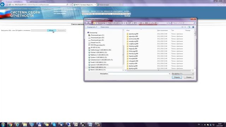Viewport: 226px width, 127px height.
Task: Click '2016' segment in the breadcrumb path
Action: (146, 23)
